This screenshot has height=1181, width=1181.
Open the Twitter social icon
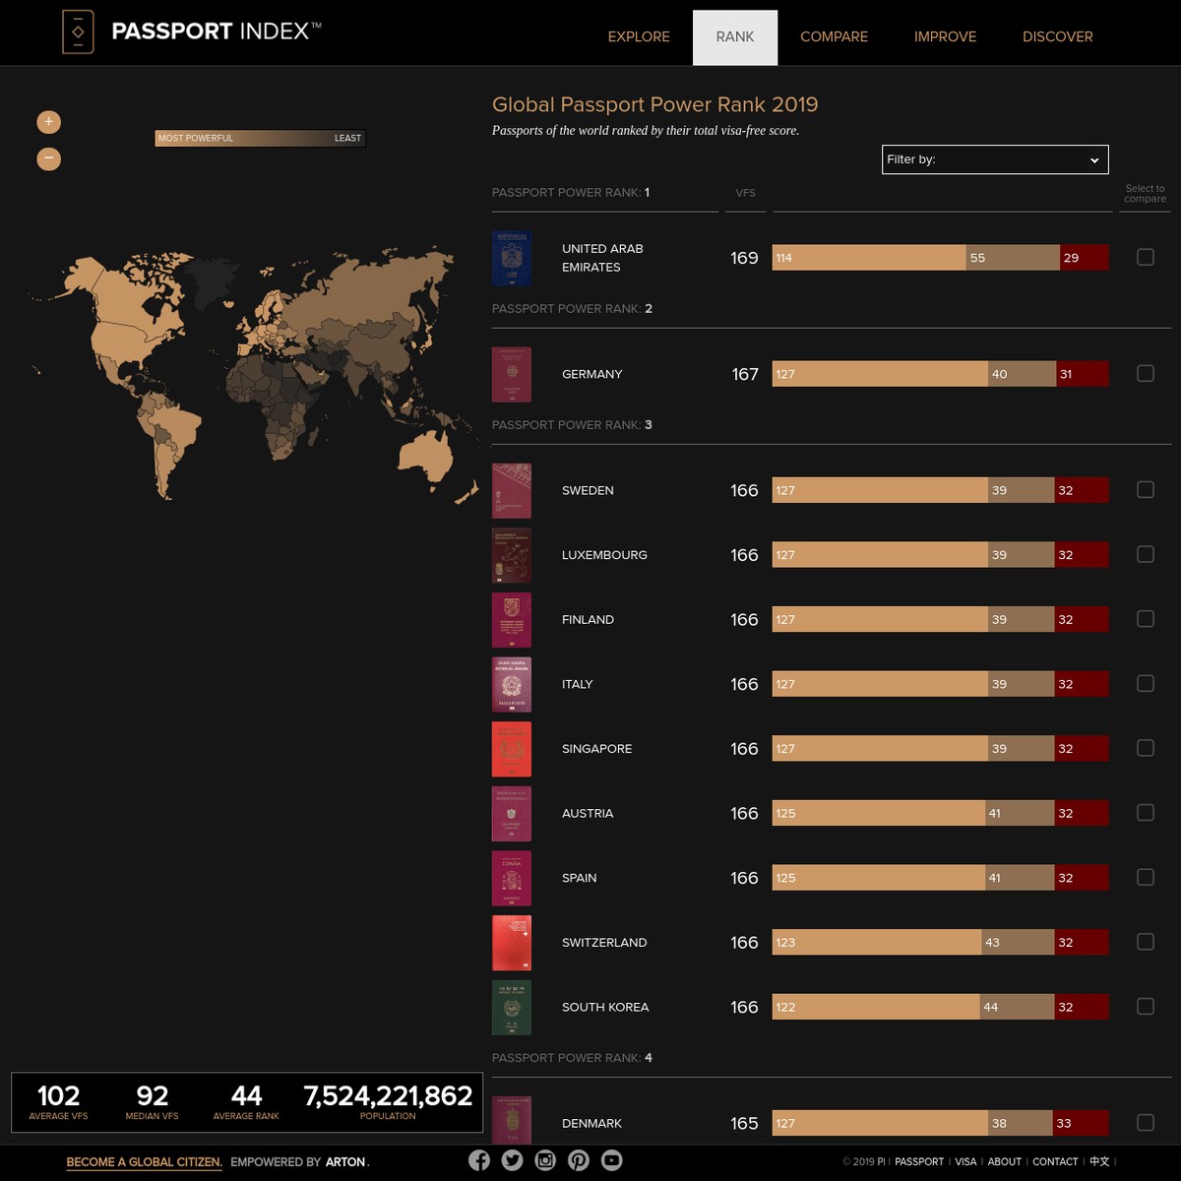tap(512, 1160)
